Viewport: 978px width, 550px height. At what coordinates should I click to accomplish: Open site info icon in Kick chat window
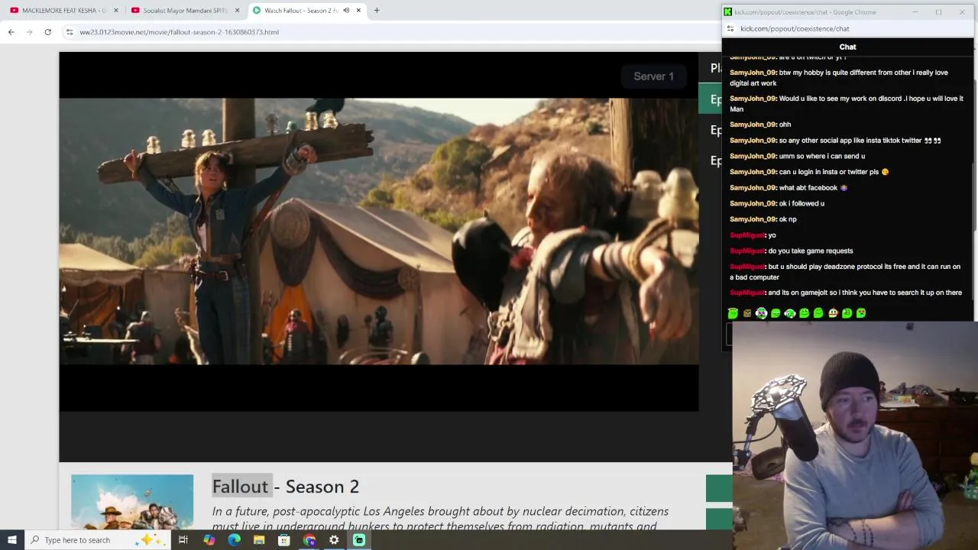click(x=730, y=28)
